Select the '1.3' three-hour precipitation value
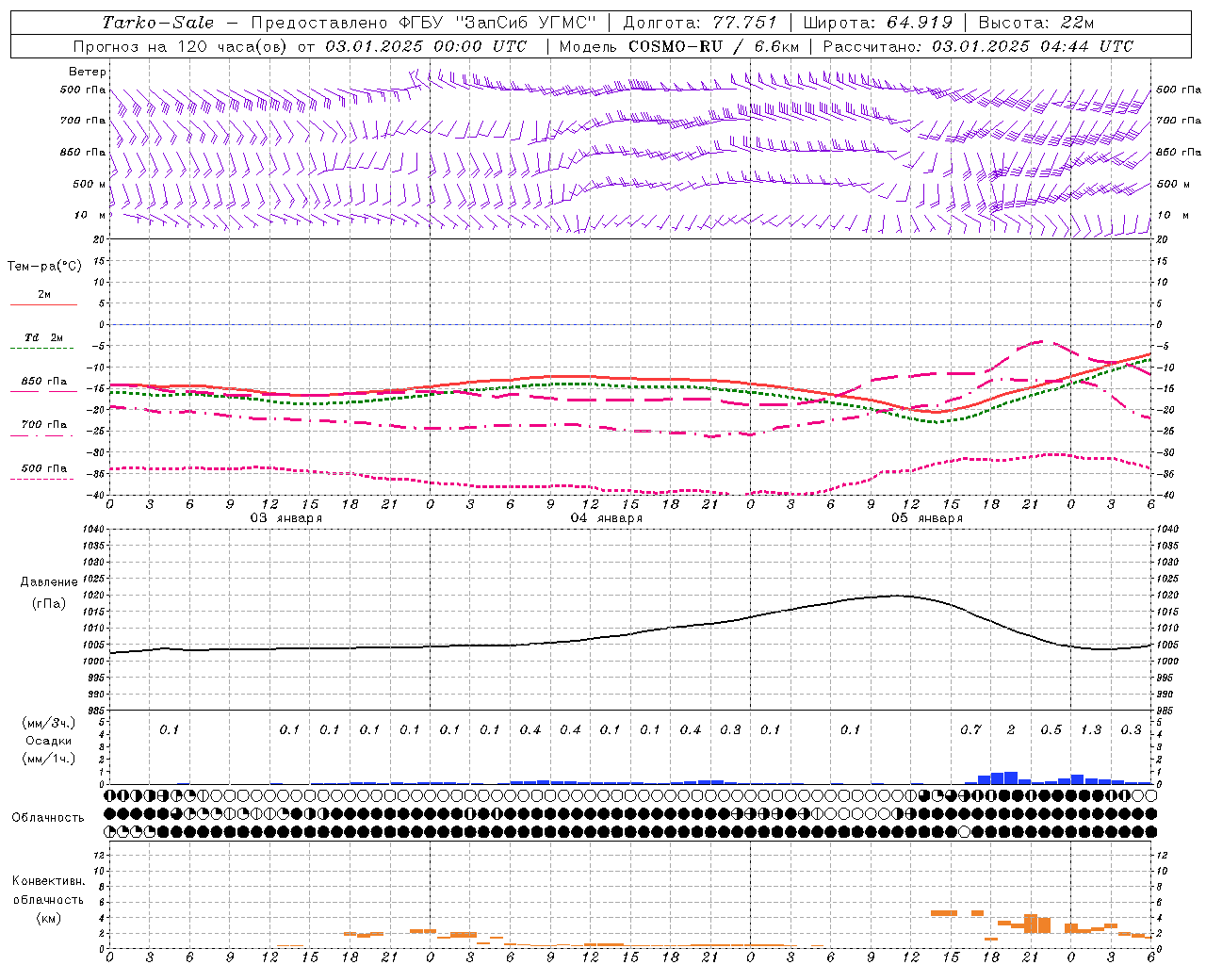The image size is (1206, 965). 1091,730
